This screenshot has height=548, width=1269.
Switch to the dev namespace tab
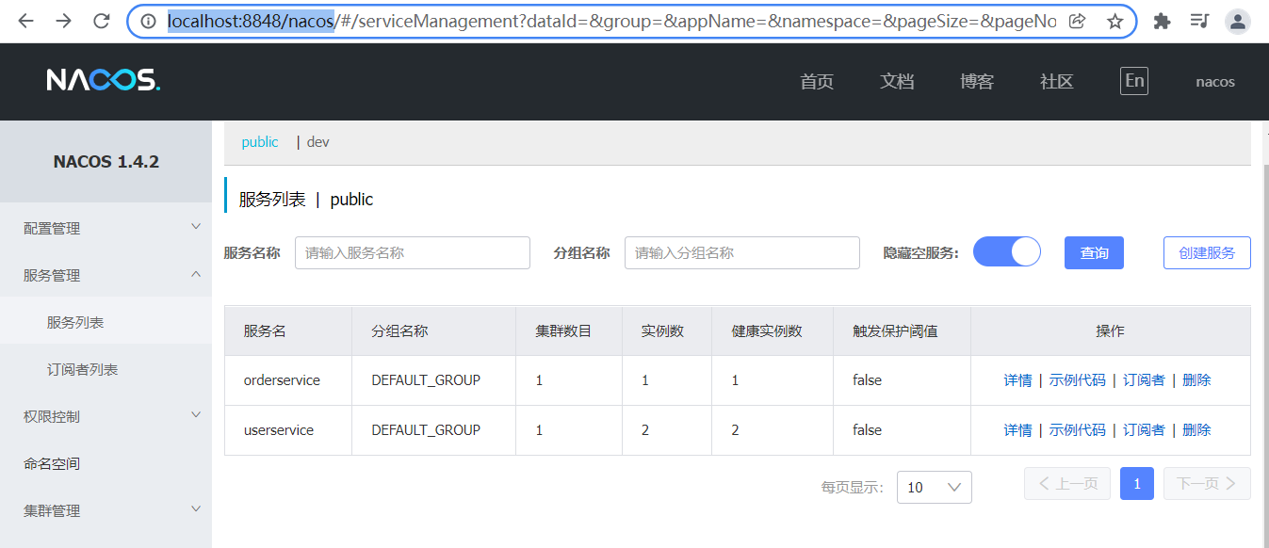317,141
